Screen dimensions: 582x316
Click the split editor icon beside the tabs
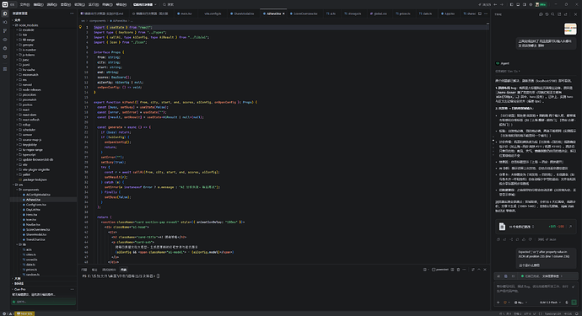click(480, 13)
